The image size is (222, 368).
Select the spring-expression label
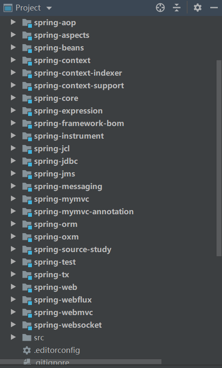(68, 111)
